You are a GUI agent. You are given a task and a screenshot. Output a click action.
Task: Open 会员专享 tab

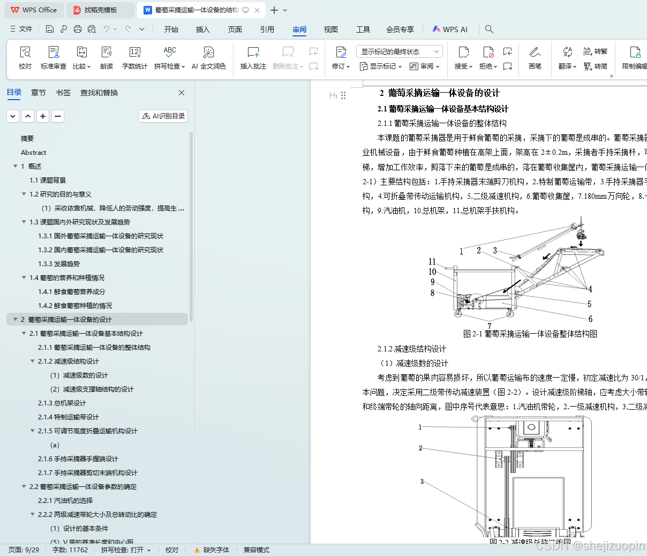(x=400, y=29)
